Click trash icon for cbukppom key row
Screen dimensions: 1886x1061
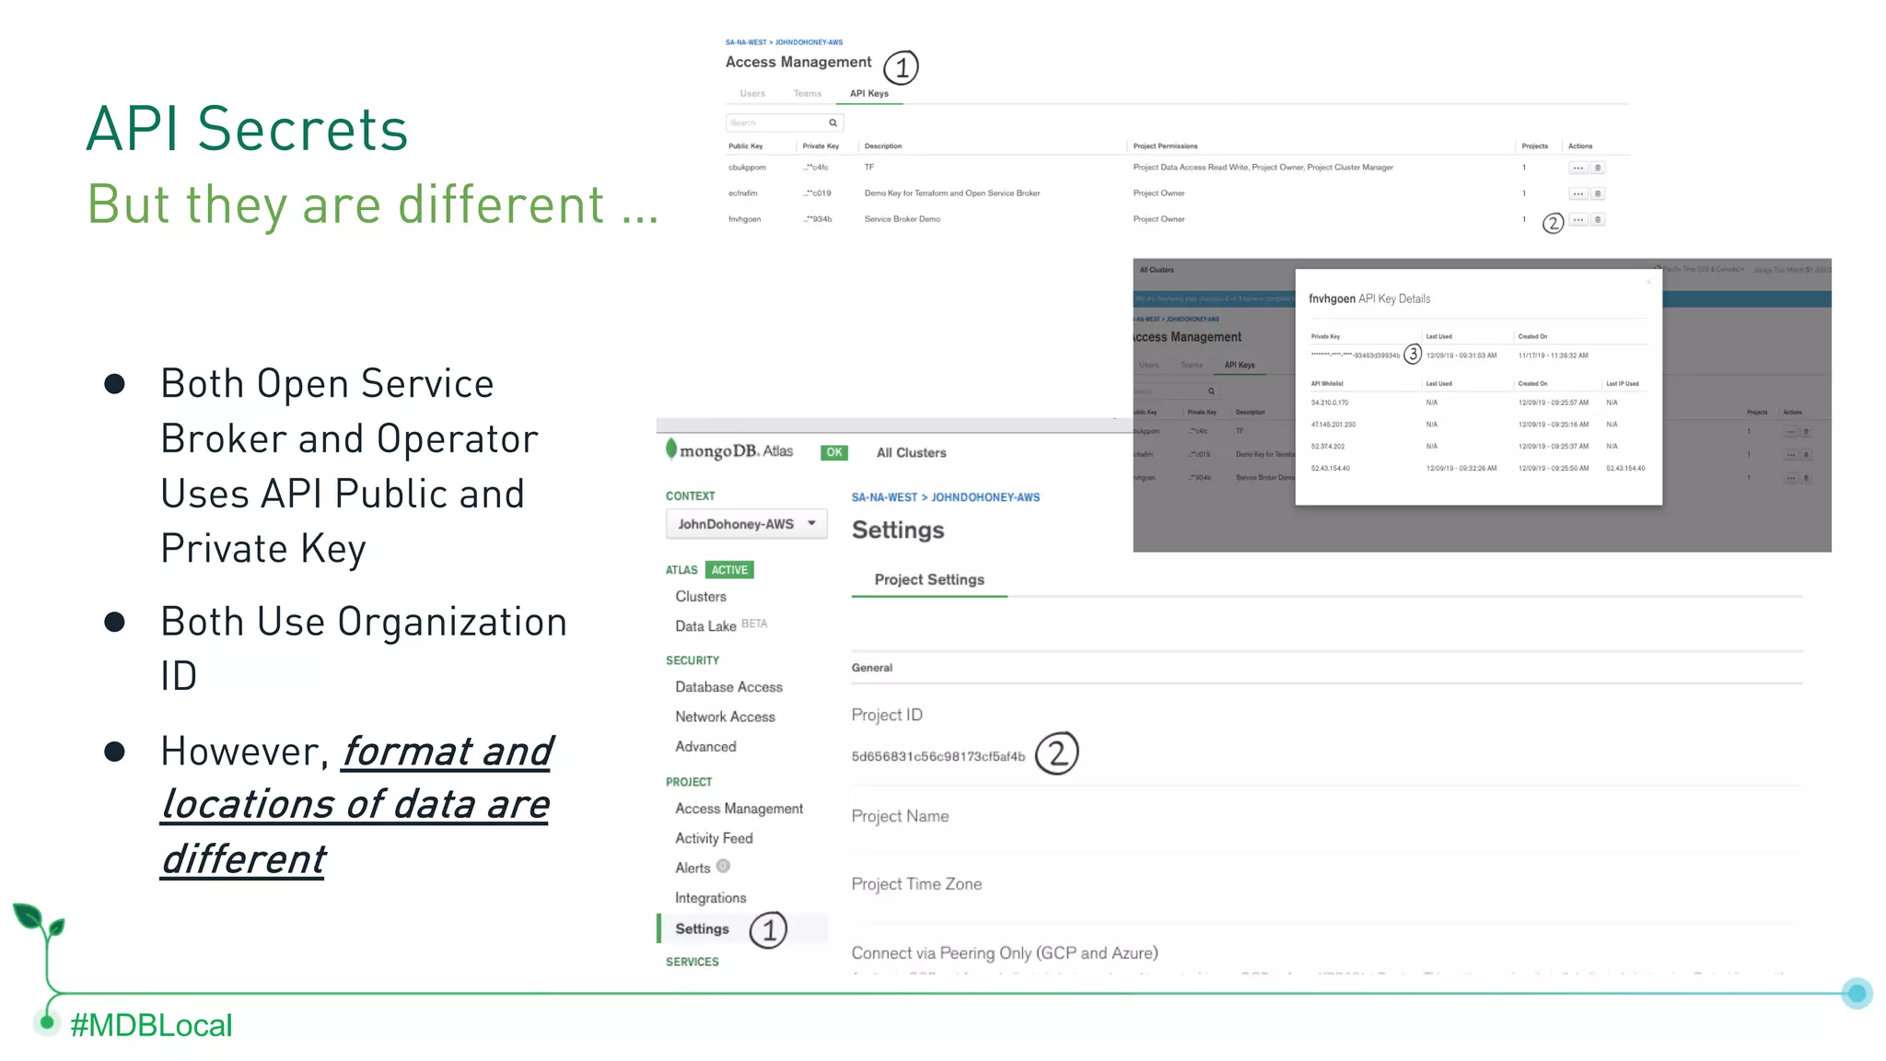tap(1598, 168)
